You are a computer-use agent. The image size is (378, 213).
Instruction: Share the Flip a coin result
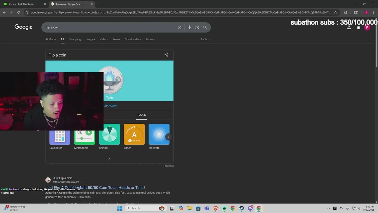tap(166, 55)
